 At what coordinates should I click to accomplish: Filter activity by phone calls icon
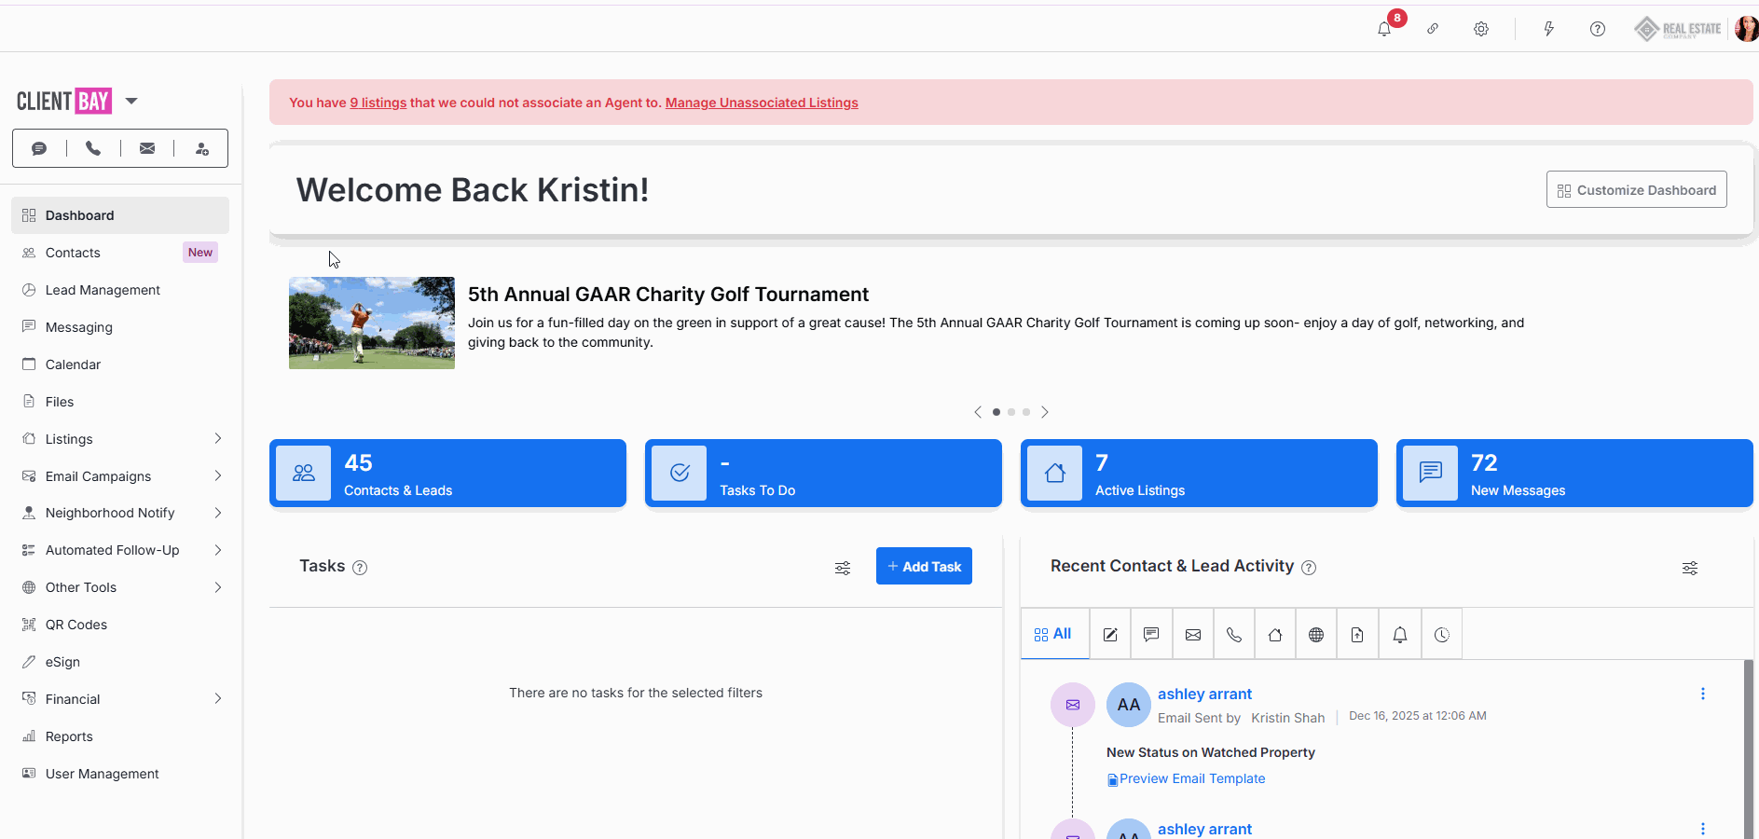coord(1233,635)
